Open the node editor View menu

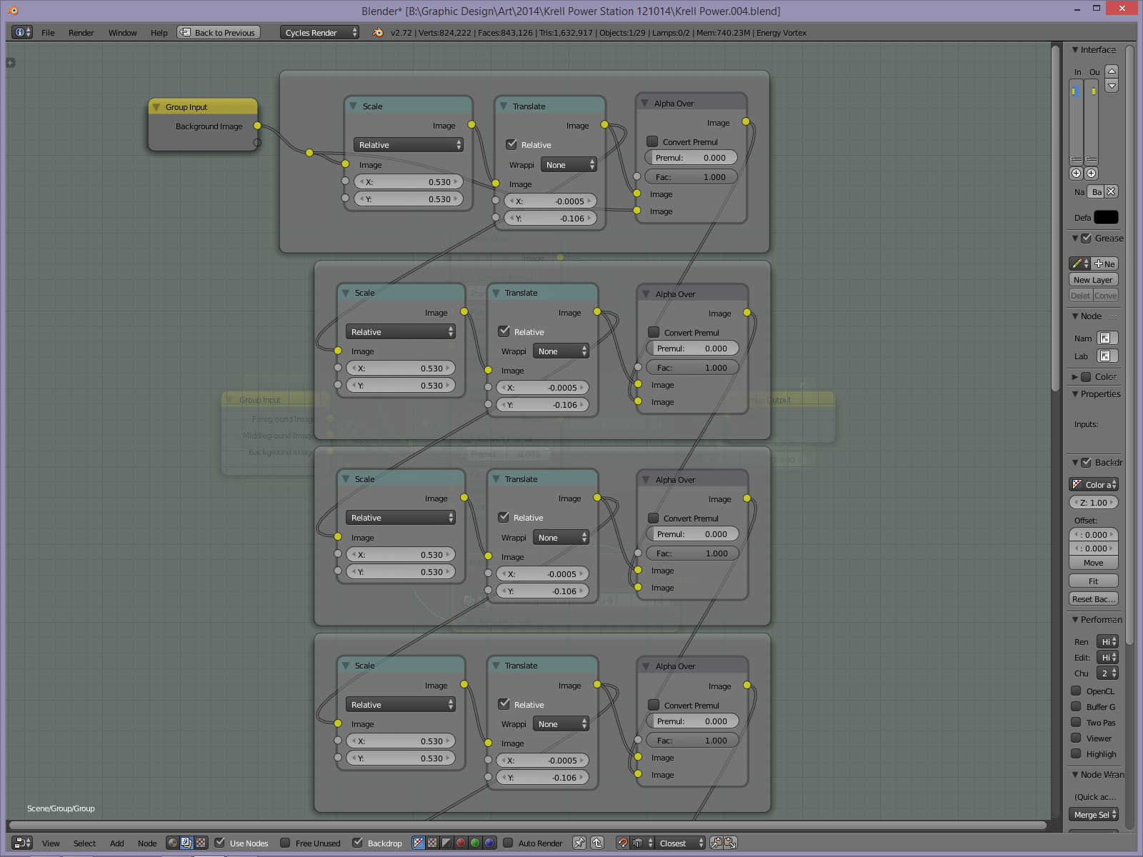click(51, 843)
